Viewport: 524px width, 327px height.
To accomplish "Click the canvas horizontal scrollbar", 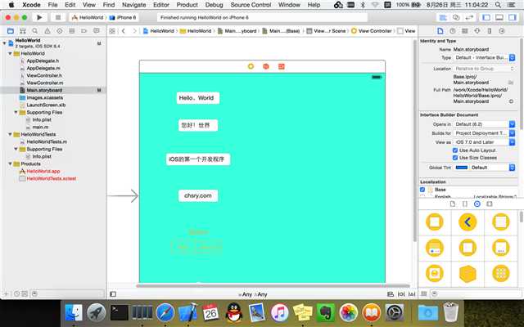I will tap(273, 285).
